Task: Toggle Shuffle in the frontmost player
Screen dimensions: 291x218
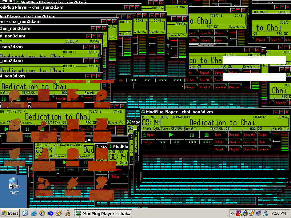Action: point(235,142)
